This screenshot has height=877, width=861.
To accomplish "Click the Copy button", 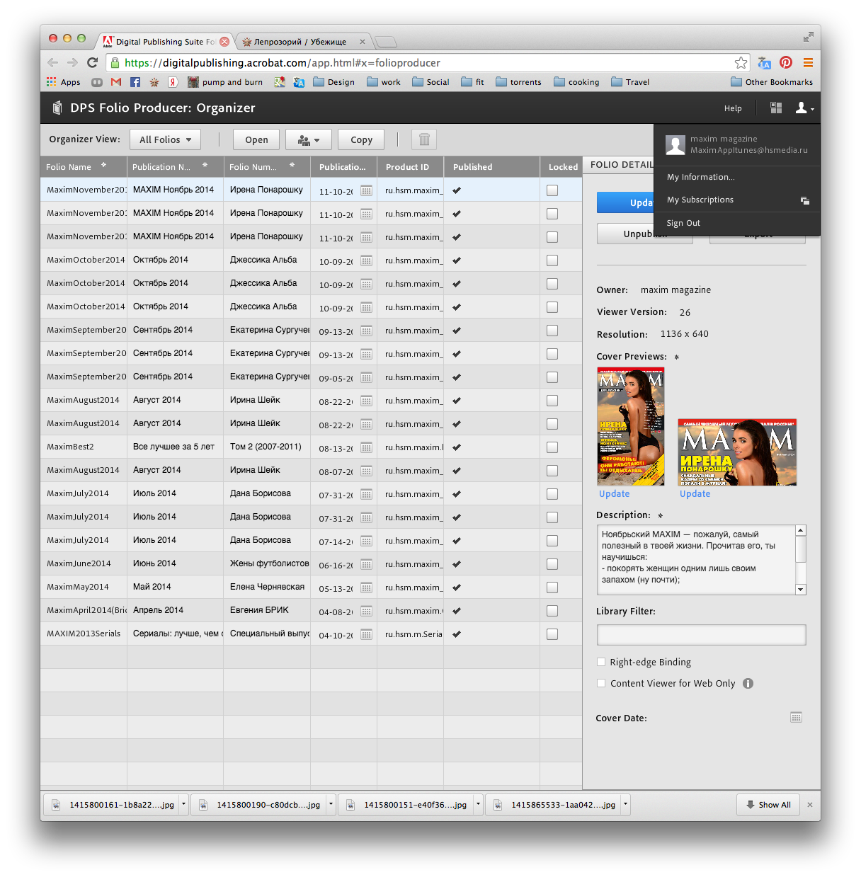I will [361, 139].
